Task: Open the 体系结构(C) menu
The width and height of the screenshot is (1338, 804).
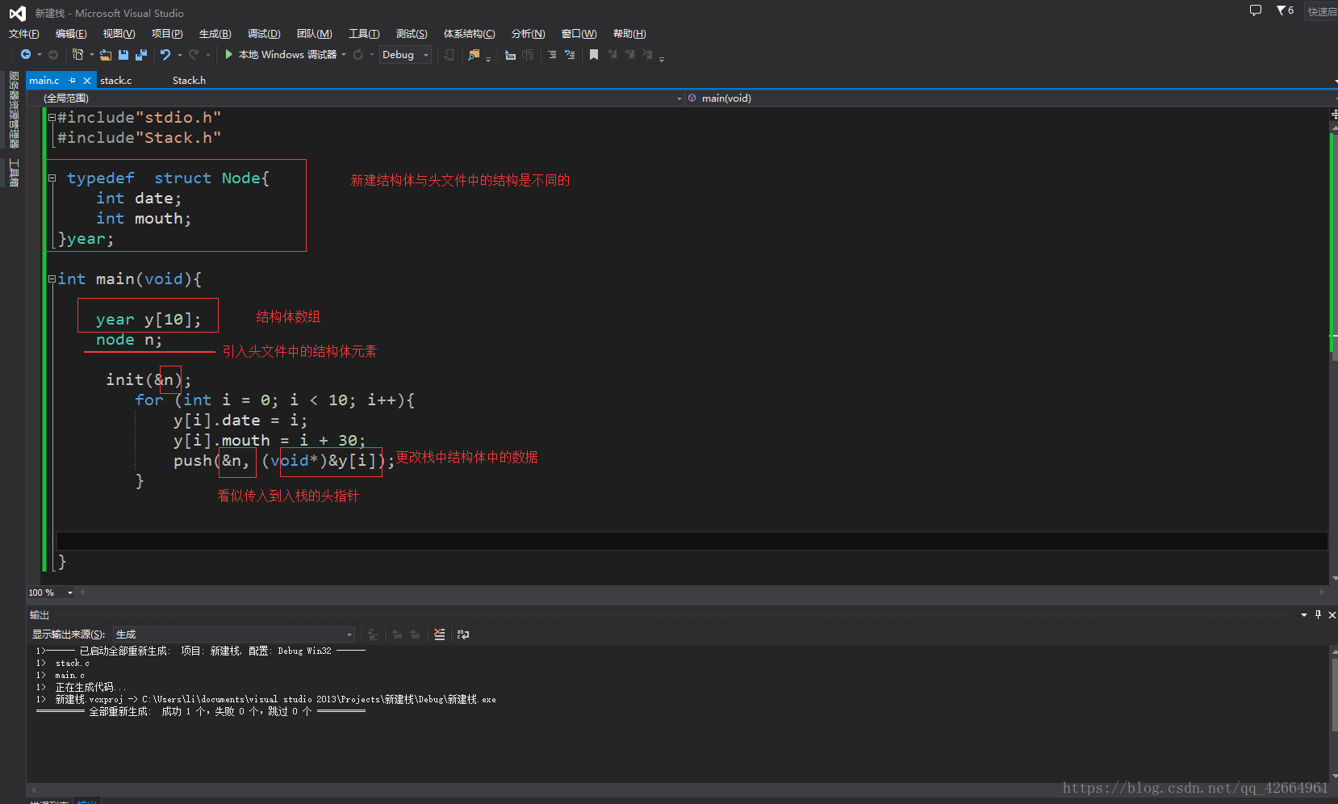Action: [469, 34]
